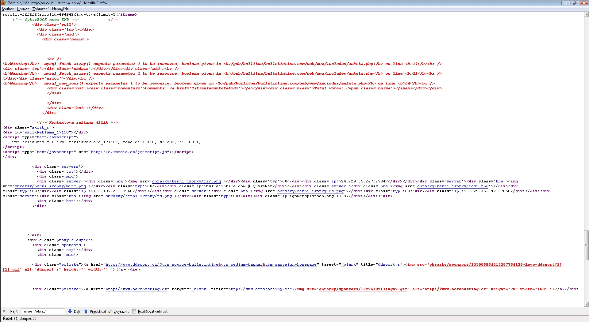The height and width of the screenshot is (322, 589).
Task: Click the 'sklikReklama_17110' div id value
Action: click(47, 132)
